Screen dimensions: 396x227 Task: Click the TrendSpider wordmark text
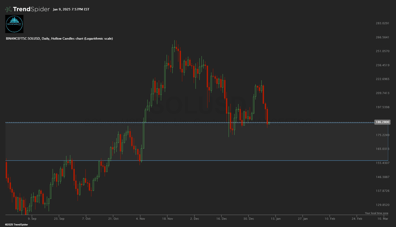click(x=31, y=9)
